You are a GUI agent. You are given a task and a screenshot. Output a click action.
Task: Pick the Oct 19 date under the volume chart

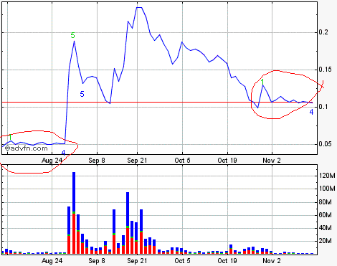point(227,261)
